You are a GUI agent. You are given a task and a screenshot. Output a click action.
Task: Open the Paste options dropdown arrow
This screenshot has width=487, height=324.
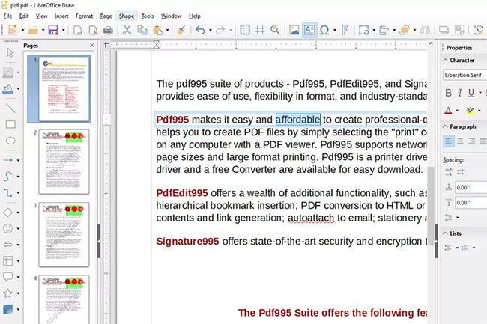(167, 31)
